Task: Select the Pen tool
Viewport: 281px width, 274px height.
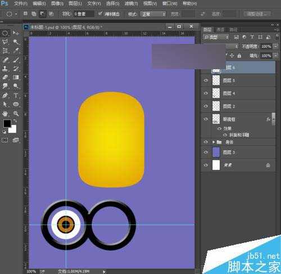Action: 5,95
